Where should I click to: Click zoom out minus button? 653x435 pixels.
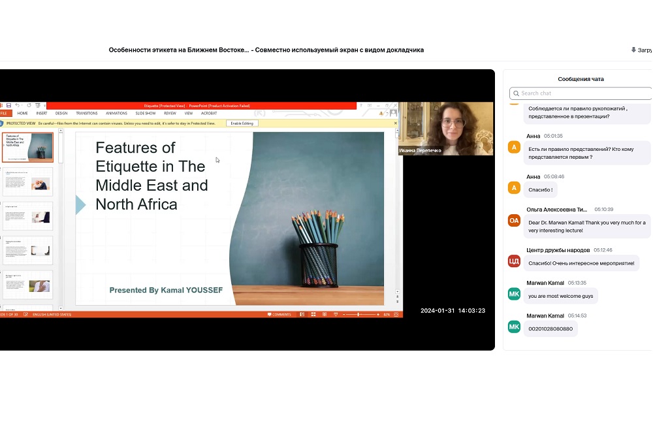point(343,314)
